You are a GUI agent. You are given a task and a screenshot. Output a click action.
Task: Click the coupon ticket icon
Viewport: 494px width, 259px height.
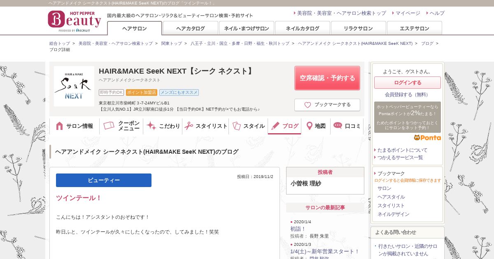pos(109,126)
